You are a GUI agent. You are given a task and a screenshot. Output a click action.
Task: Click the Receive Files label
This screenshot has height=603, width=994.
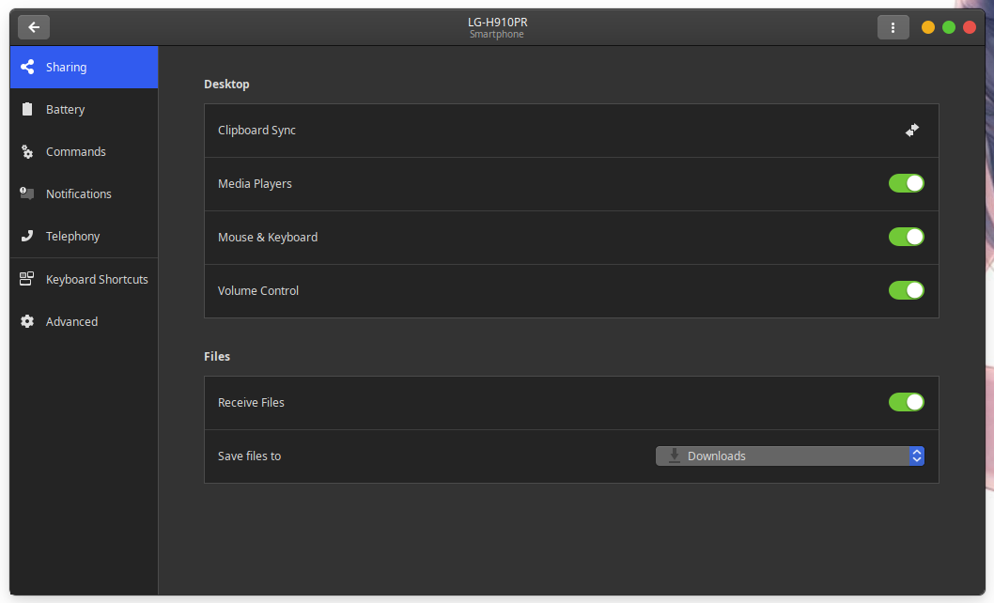[x=251, y=403]
